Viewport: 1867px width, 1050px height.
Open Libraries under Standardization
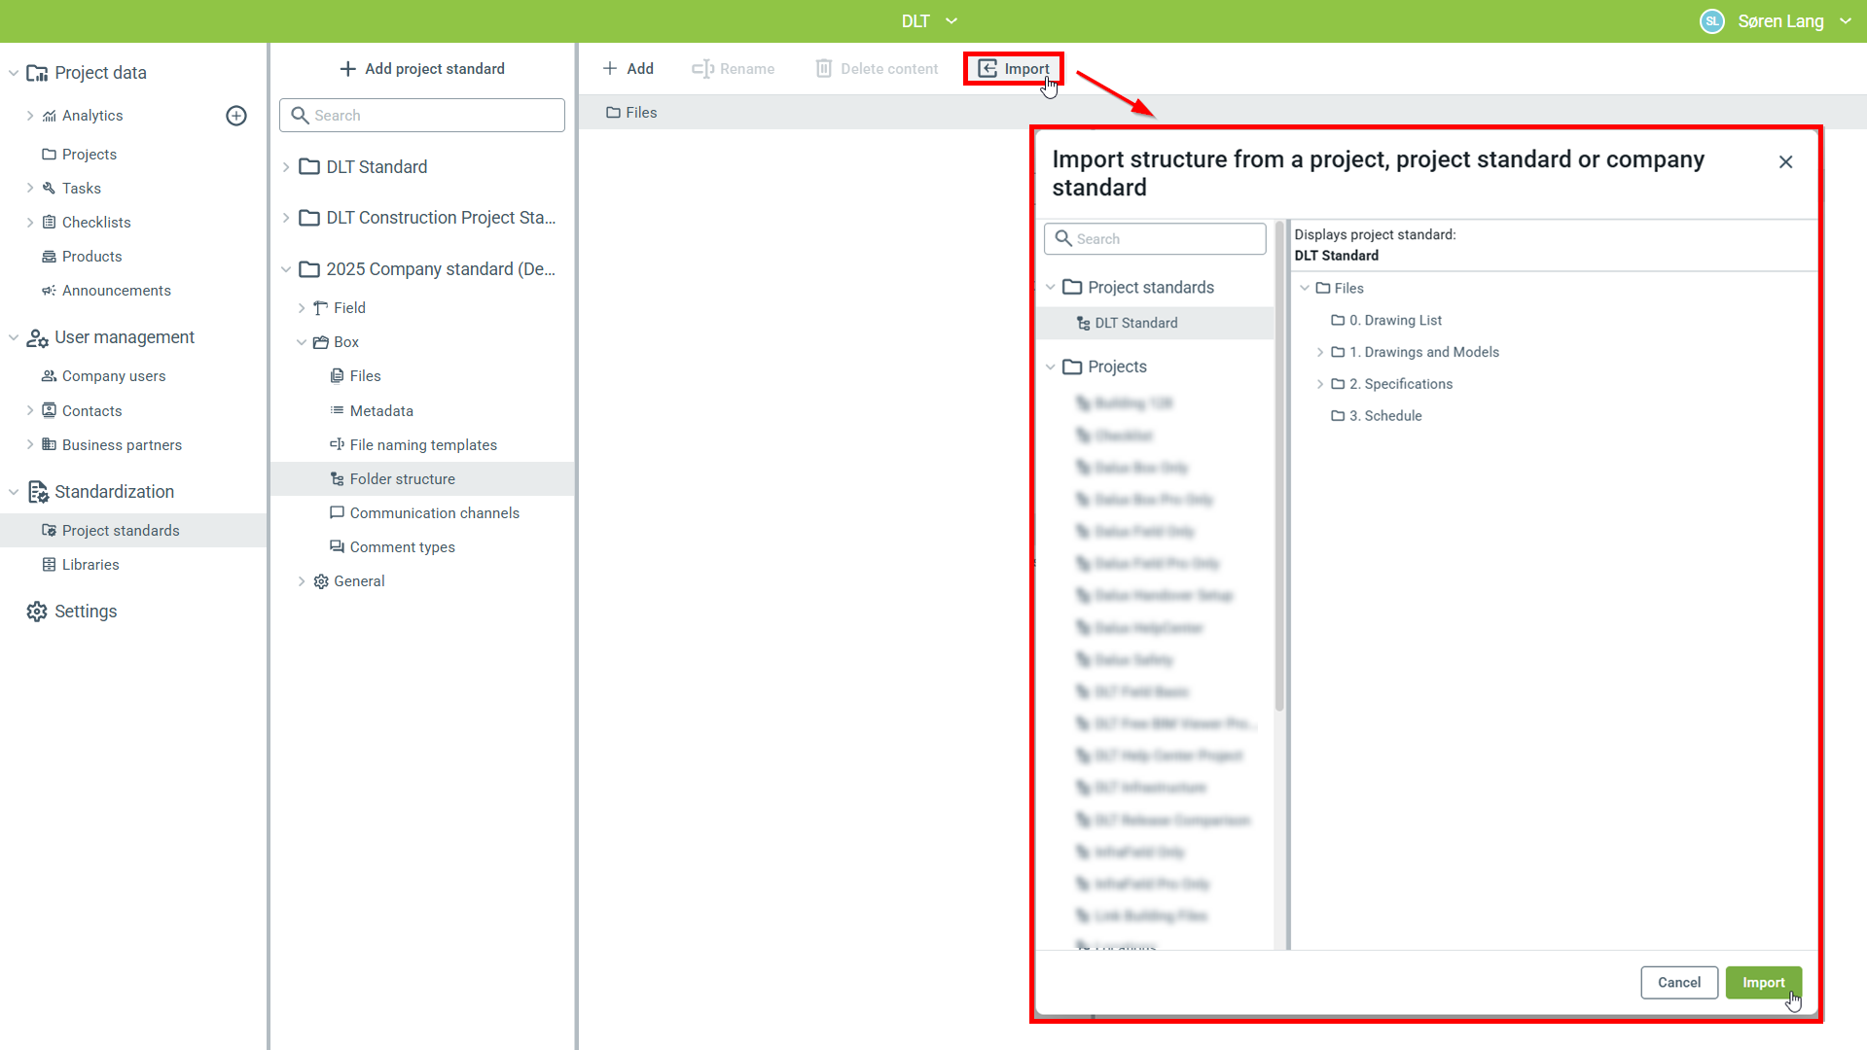(90, 565)
